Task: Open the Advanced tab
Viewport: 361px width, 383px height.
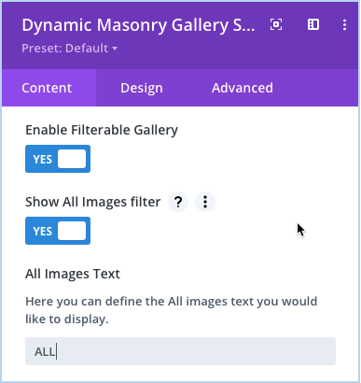Action: point(243,88)
